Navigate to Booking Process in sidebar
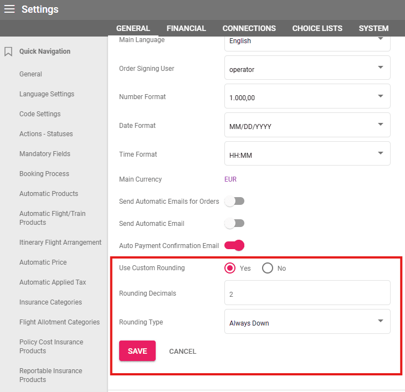The height and width of the screenshot is (392, 405). pos(44,174)
